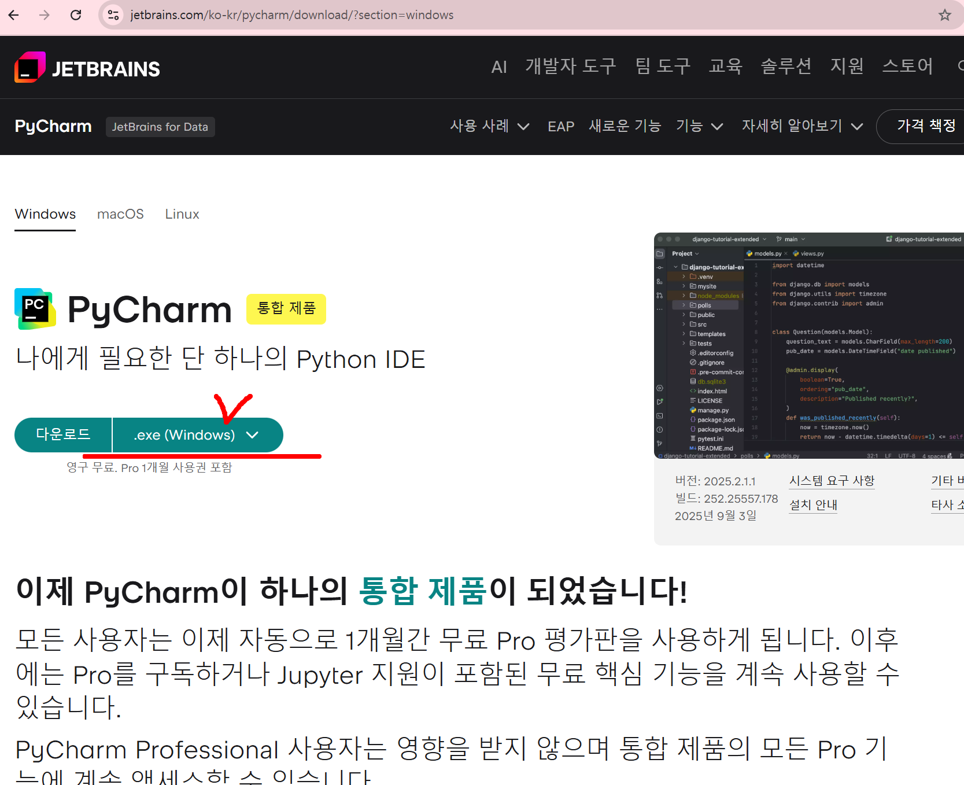964x785 pixels.
Task: Click the PyCharm IDE screenshot thumbnail
Action: coord(808,345)
